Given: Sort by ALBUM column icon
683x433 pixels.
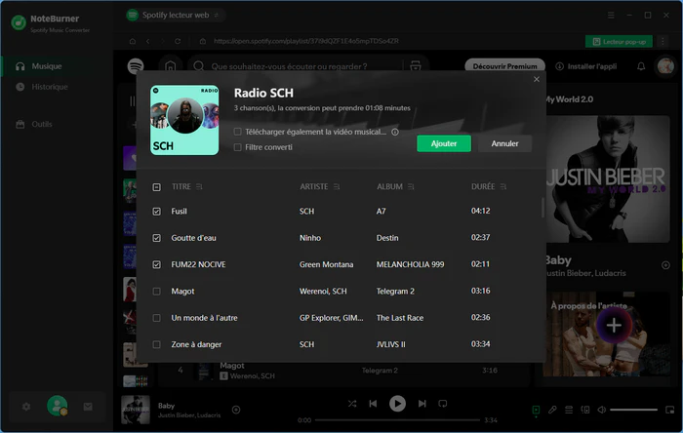Looking at the screenshot, I should [x=411, y=186].
